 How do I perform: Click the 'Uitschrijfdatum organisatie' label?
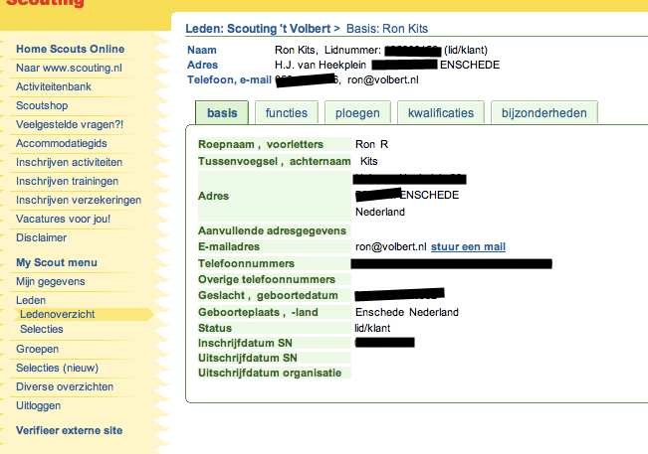tap(270, 373)
